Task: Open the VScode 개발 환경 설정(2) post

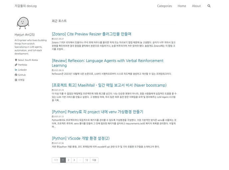Action: pyautogui.click(x=81, y=138)
